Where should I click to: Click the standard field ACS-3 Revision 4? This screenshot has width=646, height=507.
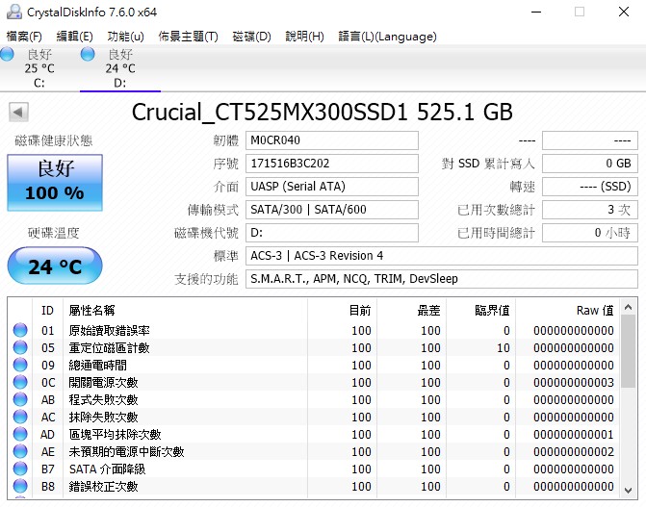(442, 256)
